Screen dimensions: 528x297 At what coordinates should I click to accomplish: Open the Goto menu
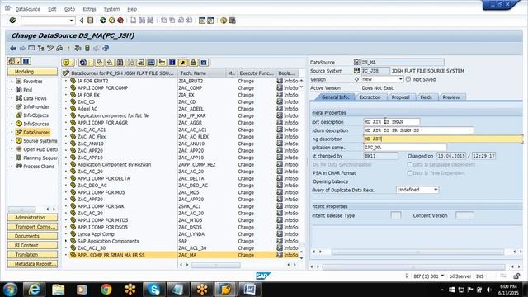pyautogui.click(x=69, y=9)
